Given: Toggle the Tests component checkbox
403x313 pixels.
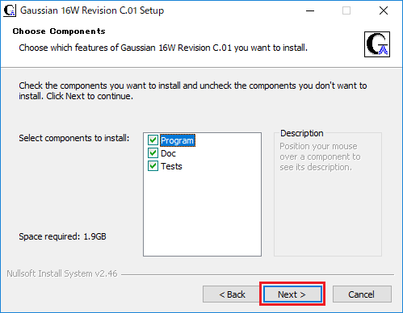Looking at the screenshot, I should pos(153,166).
